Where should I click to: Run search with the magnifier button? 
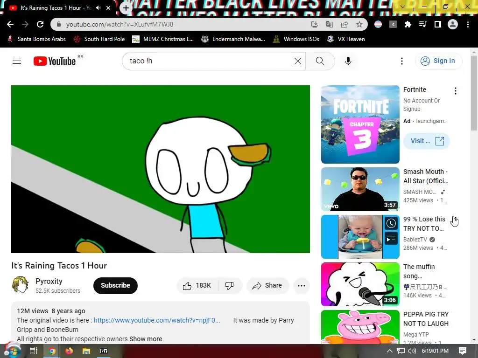coord(320,61)
